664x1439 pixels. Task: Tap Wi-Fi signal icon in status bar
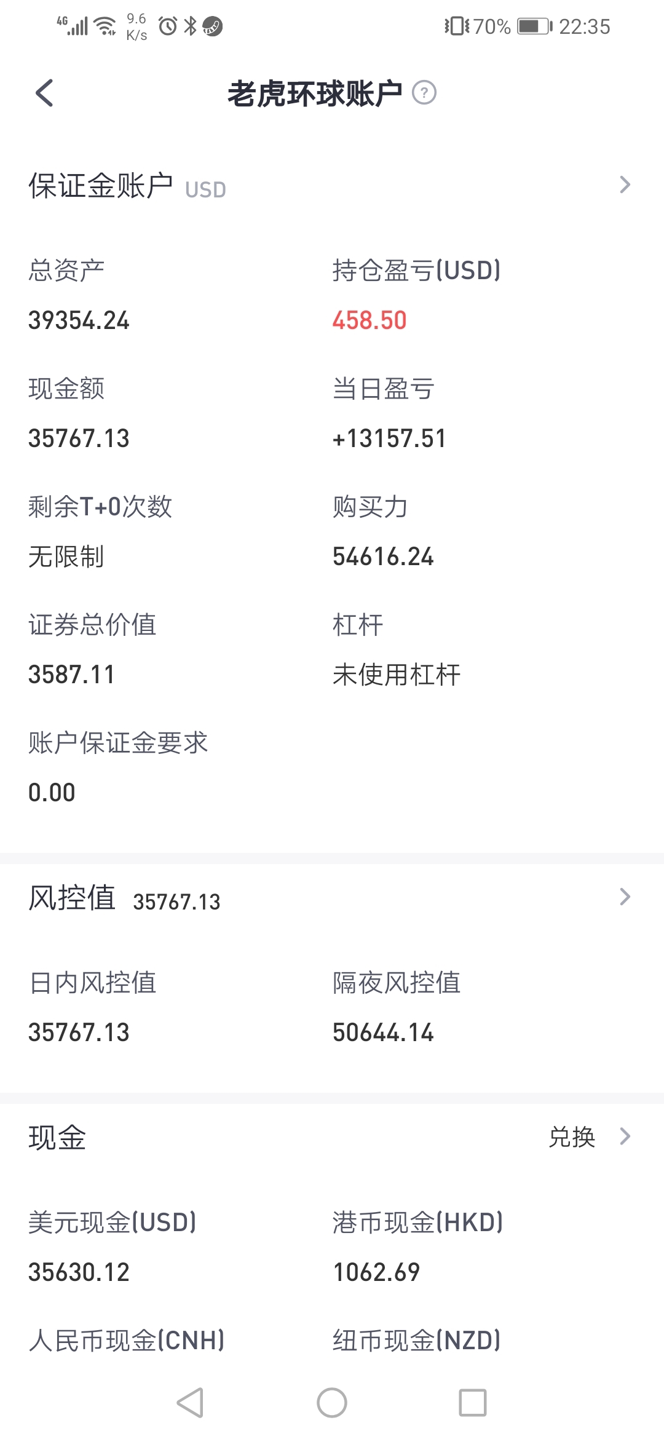(x=106, y=26)
